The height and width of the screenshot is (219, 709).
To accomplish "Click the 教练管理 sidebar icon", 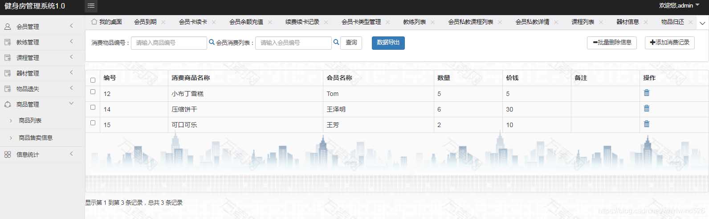I will click(8, 42).
